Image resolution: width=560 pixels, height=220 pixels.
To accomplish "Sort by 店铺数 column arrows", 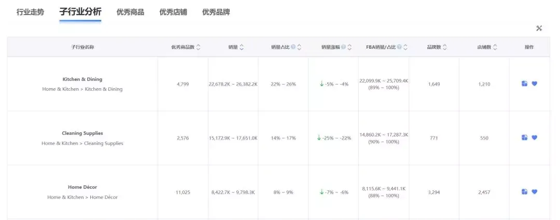I will 495,47.
